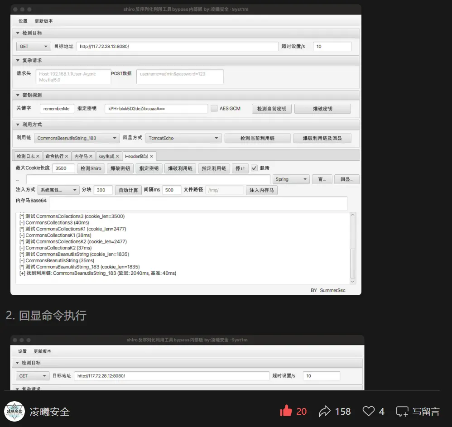452x427 pixels.
Task: Click the 指定利用链 button
Action: [x=214, y=168]
